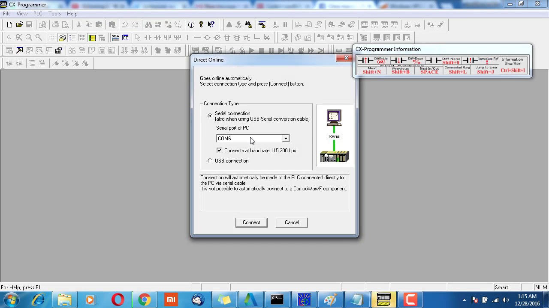Click 'Information Show/Hide' Ctrl+Shift+I cell
Screen dimensions: 549x308
pyautogui.click(x=513, y=65)
